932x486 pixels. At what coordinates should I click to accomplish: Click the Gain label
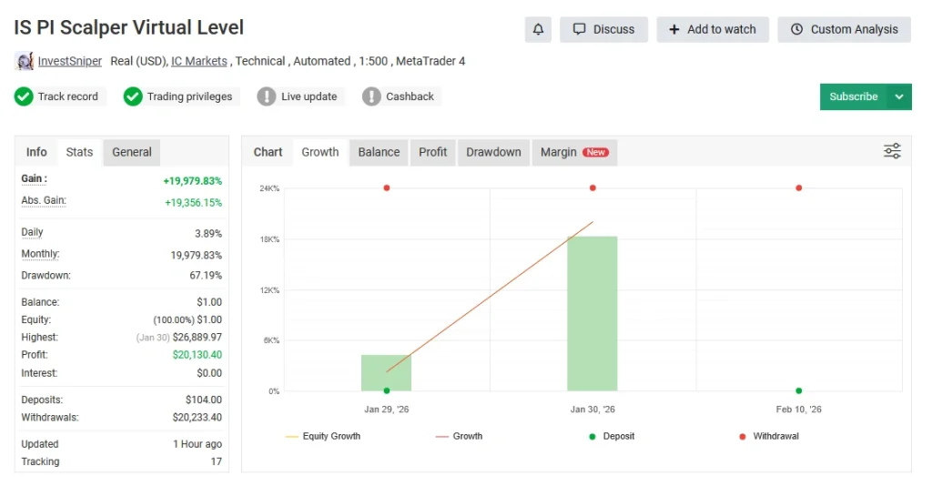(x=34, y=178)
